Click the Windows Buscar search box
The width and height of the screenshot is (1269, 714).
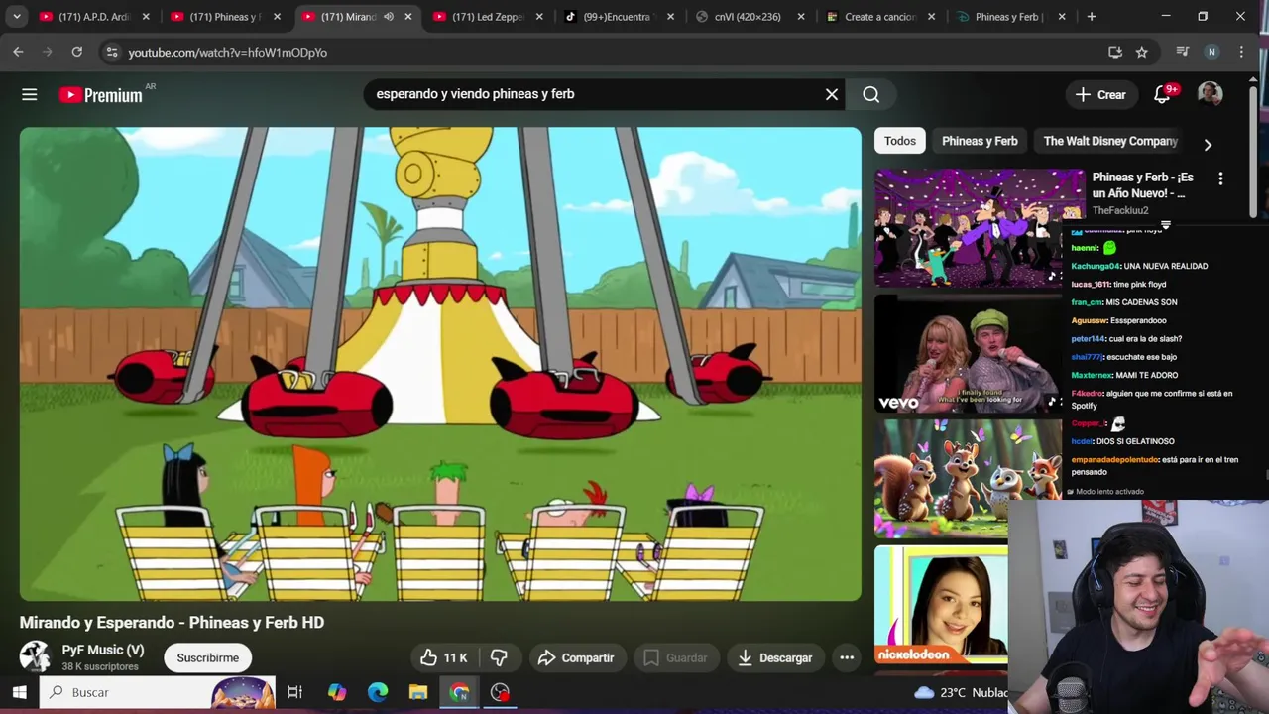(x=159, y=692)
